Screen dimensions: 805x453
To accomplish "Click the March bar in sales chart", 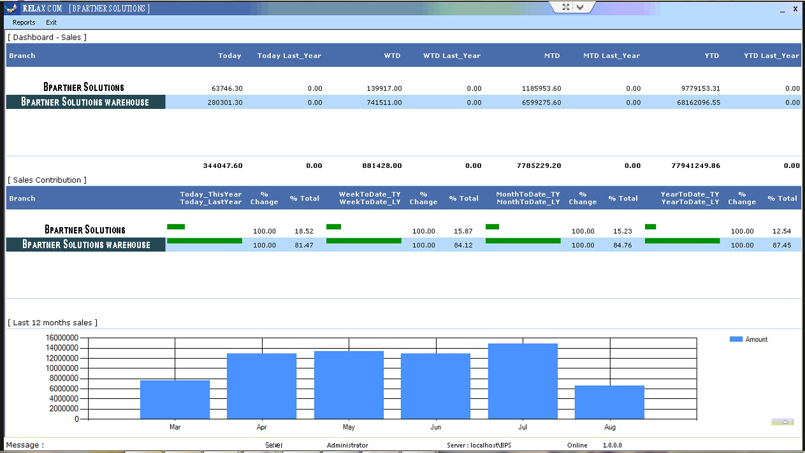I will [175, 399].
